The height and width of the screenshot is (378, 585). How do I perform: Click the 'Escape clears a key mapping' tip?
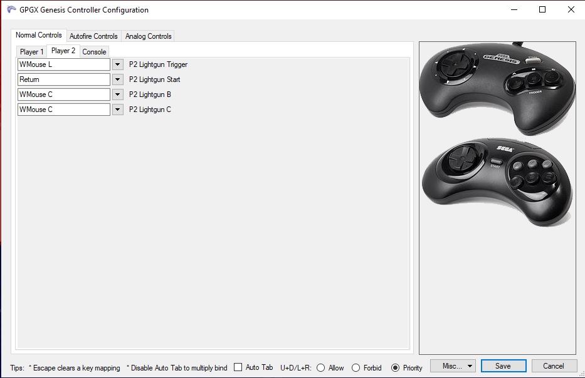[75, 368]
